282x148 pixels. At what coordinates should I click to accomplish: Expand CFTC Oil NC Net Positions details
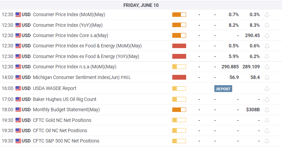pyautogui.click(x=60, y=130)
